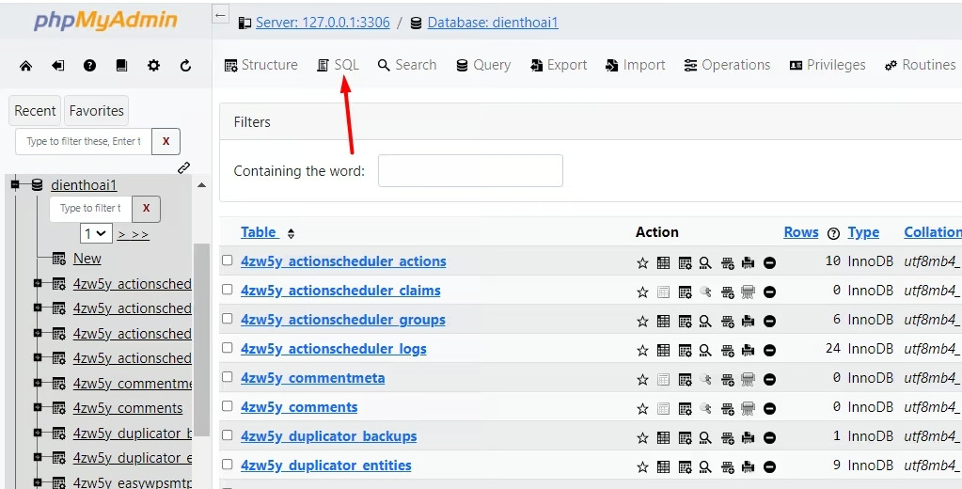
Task: Open the Structure tab
Action: [260, 65]
